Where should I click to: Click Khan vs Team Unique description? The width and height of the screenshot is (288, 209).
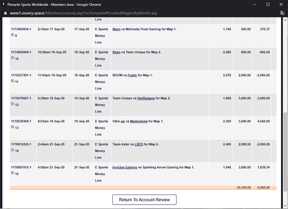click(x=137, y=52)
